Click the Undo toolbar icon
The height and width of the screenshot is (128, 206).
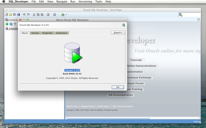point(24,14)
